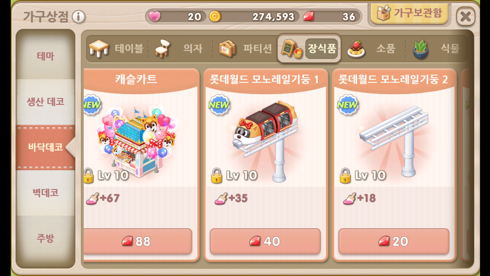Image resolution: width=490 pixels, height=276 pixels.
Task: Switch to the 파티션 partition tab
Action: (x=245, y=49)
